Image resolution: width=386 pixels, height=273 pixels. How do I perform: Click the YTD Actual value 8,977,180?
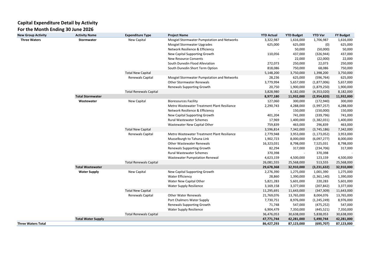[272, 96]
